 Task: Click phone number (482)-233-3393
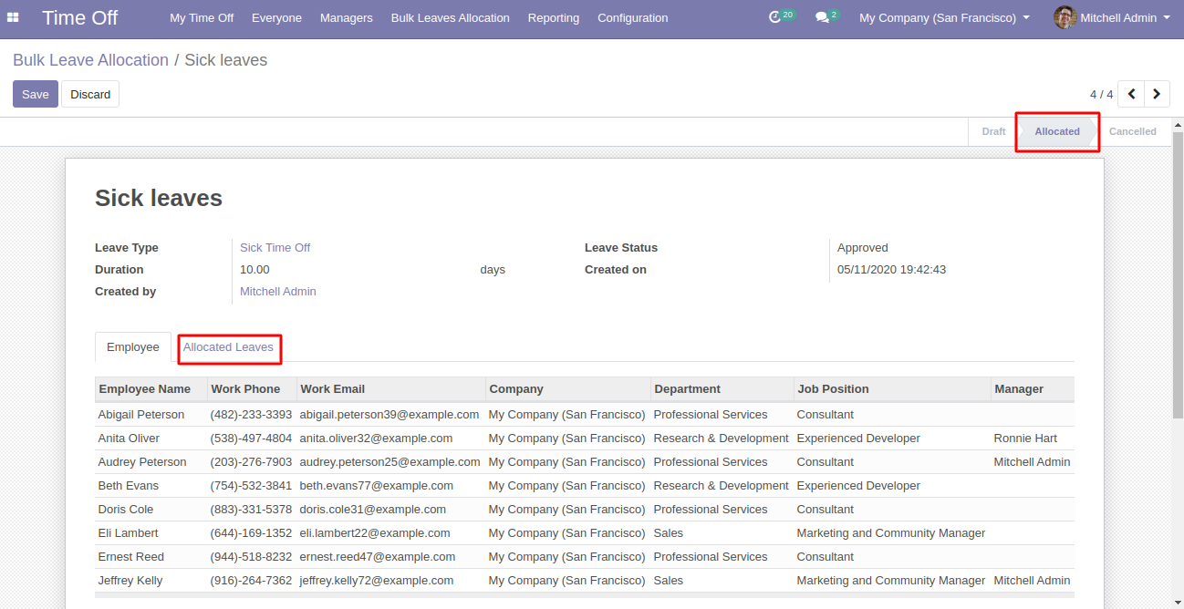tap(251, 415)
